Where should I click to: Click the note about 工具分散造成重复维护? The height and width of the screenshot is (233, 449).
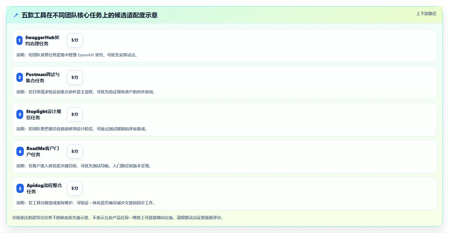(86, 203)
